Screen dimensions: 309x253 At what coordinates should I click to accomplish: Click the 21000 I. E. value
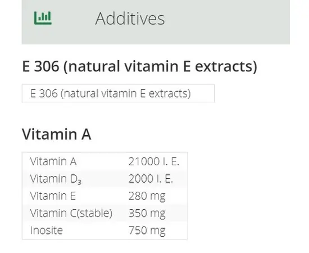[154, 161]
